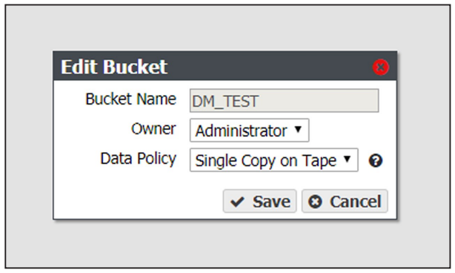Click the Owner label
This screenshot has width=455, height=273.
pos(153,128)
